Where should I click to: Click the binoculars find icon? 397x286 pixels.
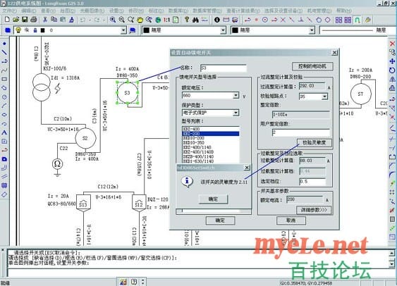195,20
